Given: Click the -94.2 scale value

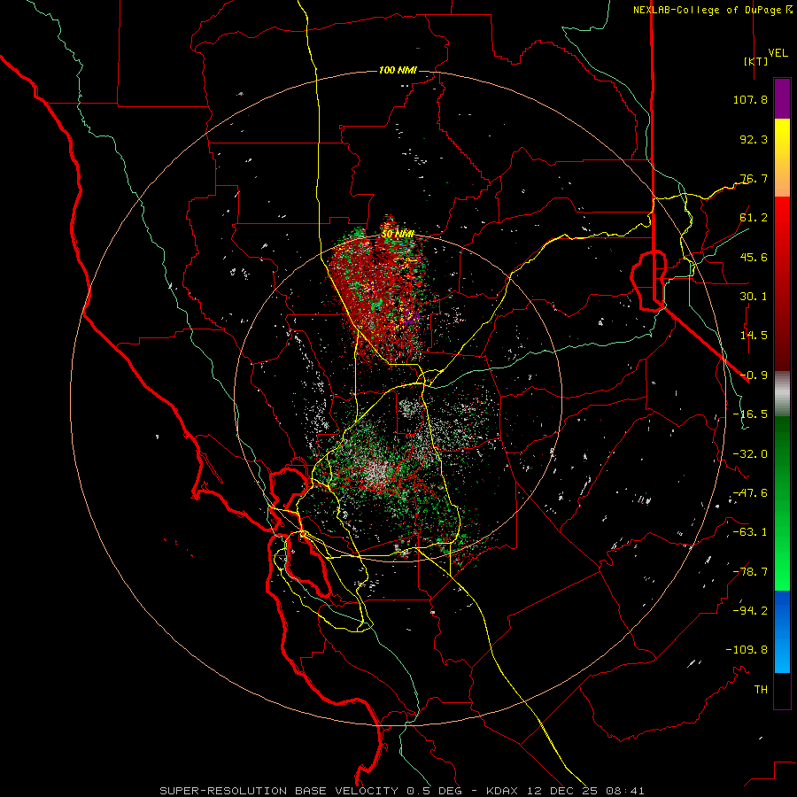Looking at the screenshot, I should (750, 611).
